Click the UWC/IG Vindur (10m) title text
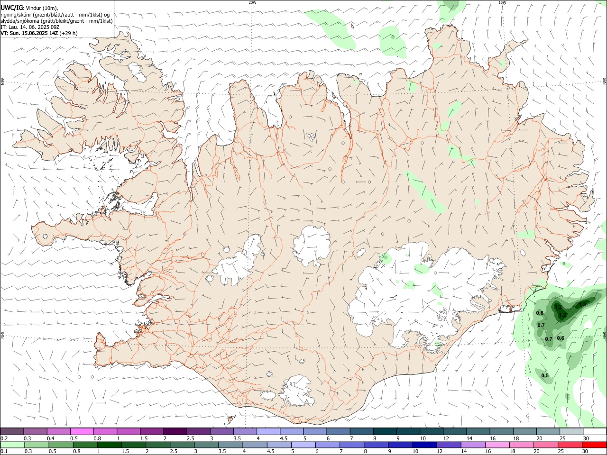 pyautogui.click(x=29, y=8)
